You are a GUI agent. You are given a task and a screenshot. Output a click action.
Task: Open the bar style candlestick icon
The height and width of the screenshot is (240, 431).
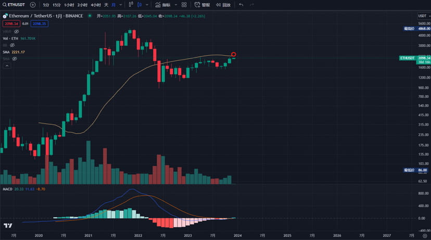point(131,5)
